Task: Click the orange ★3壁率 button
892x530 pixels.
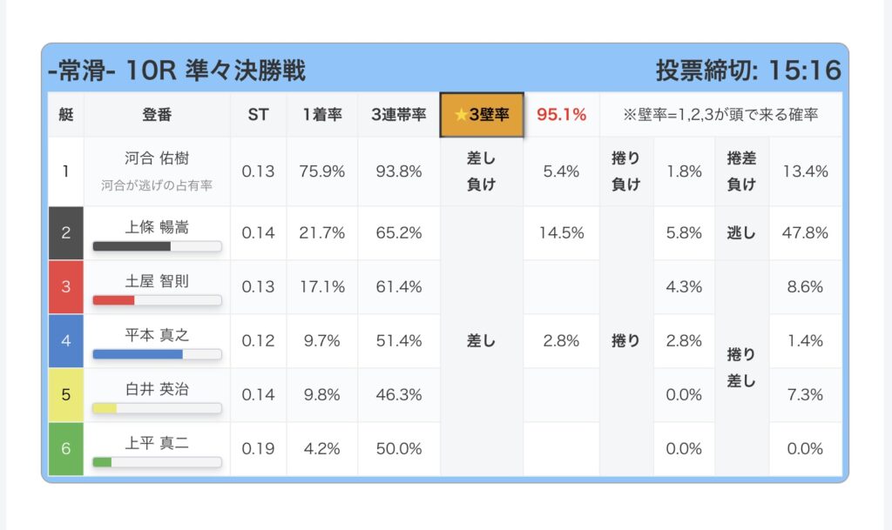Action: pos(482,115)
